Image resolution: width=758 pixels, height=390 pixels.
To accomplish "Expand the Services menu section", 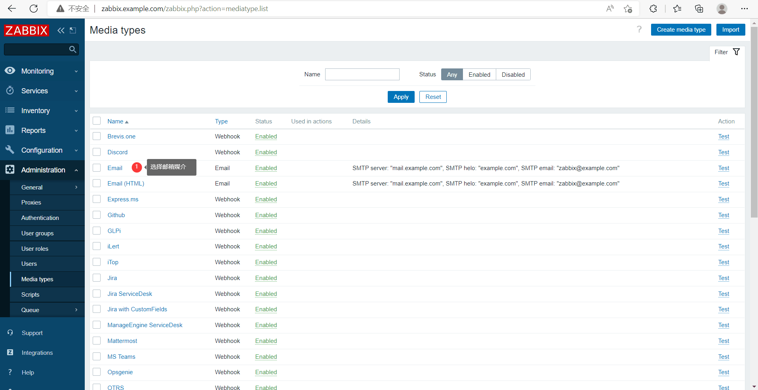I will coord(42,91).
